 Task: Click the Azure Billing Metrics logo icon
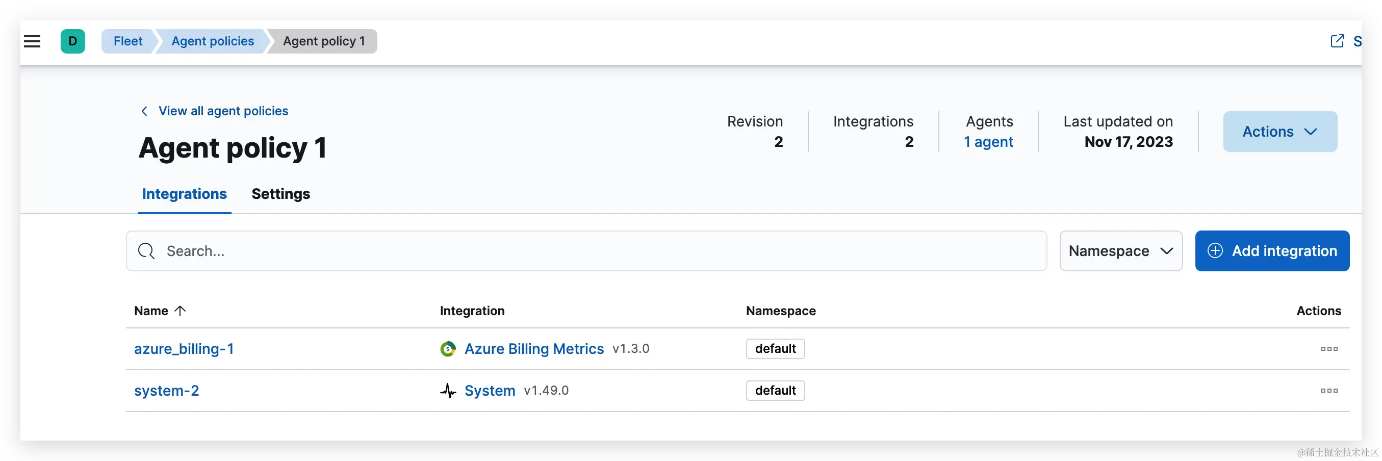448,349
